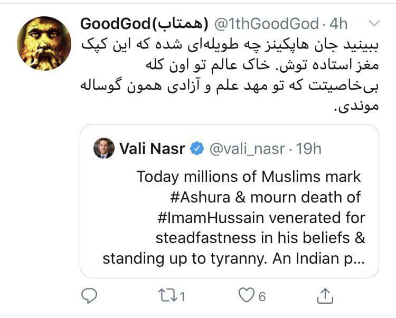The width and height of the screenshot is (396, 318).
Task: Open tweet options chevron dropdown
Action: pos(373,23)
